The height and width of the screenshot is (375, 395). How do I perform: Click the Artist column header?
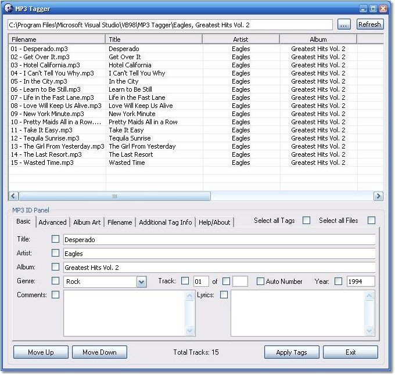241,39
